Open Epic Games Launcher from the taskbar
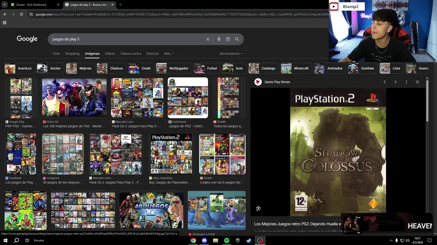The image size is (437, 245). pos(238,241)
